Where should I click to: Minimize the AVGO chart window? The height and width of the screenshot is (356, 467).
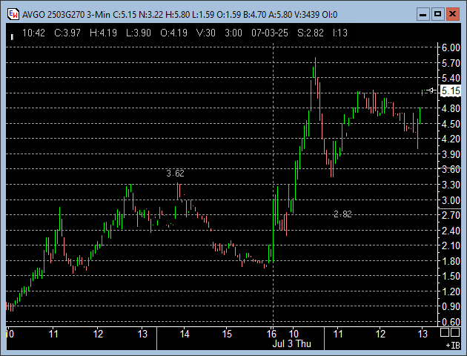(423, 14)
